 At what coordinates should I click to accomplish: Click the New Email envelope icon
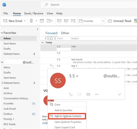pos(5,21)
